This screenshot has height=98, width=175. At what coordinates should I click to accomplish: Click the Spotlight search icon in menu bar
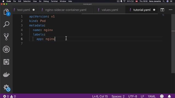pyautogui.click(x=164, y=1)
